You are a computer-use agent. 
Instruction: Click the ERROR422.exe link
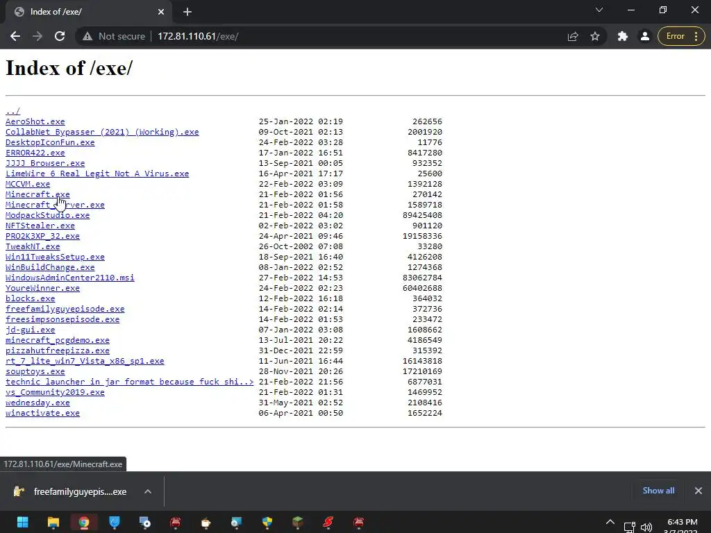coord(35,153)
